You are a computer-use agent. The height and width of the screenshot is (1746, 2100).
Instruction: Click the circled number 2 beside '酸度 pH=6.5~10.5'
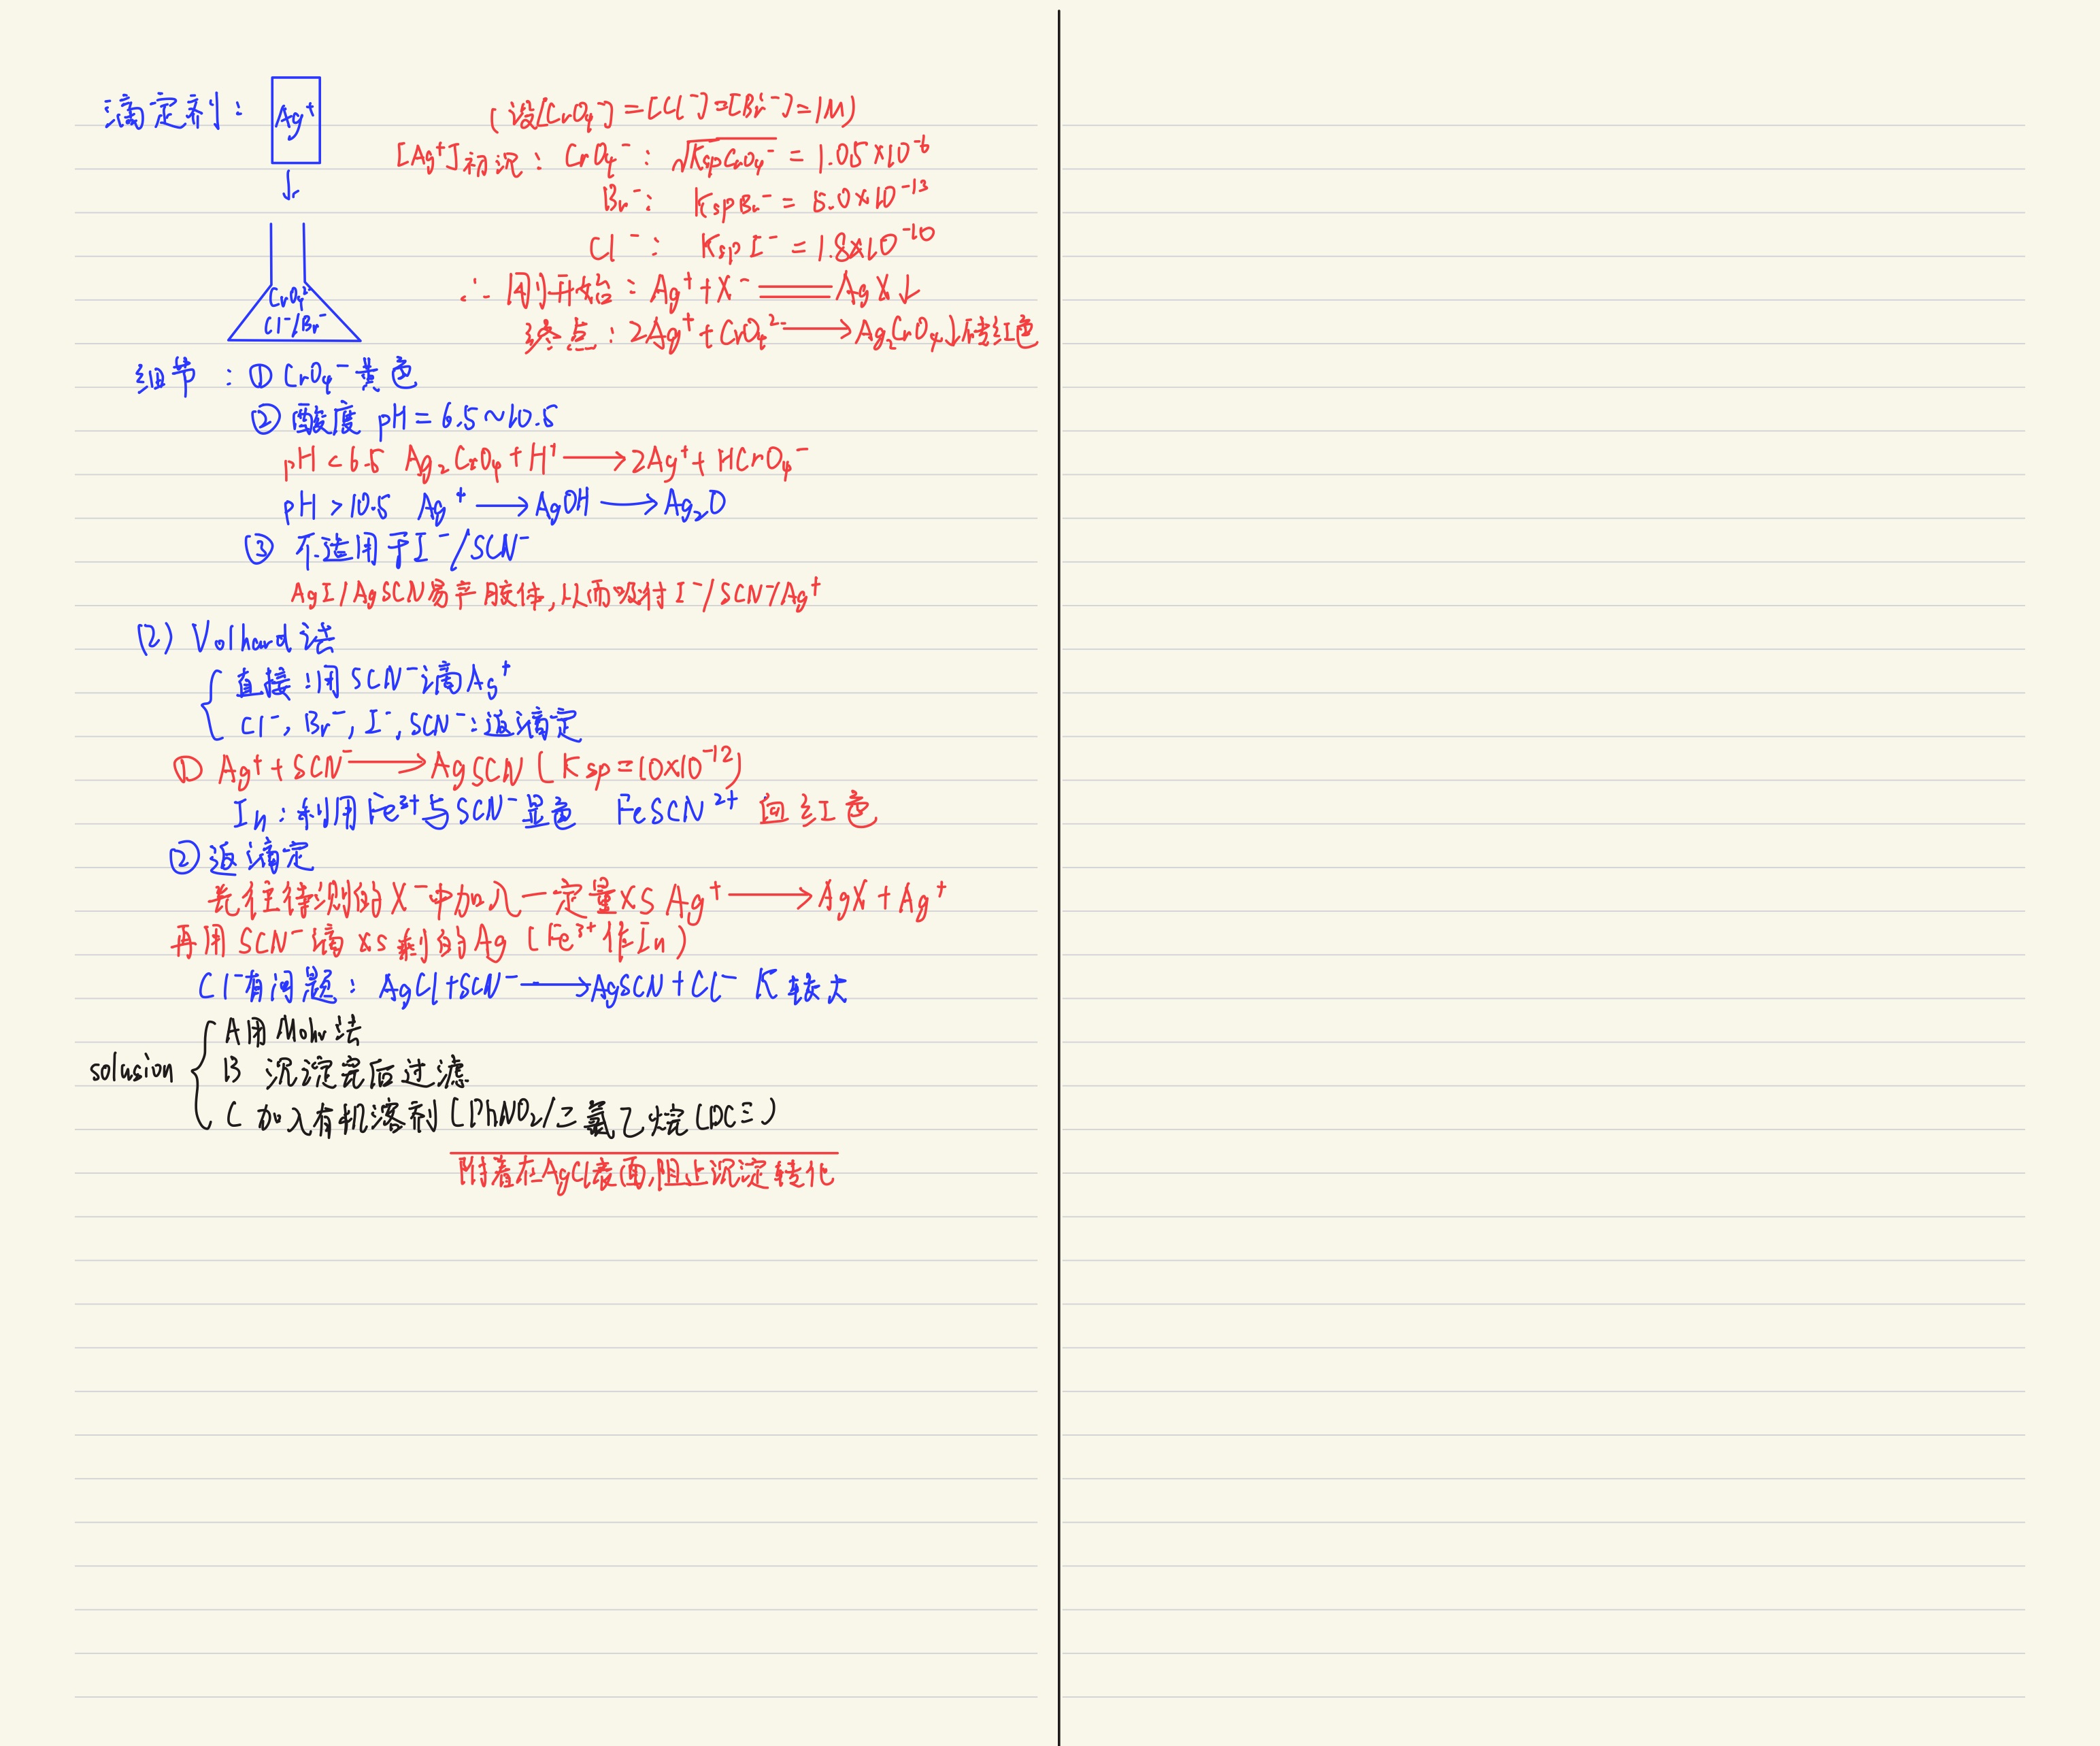[264, 420]
